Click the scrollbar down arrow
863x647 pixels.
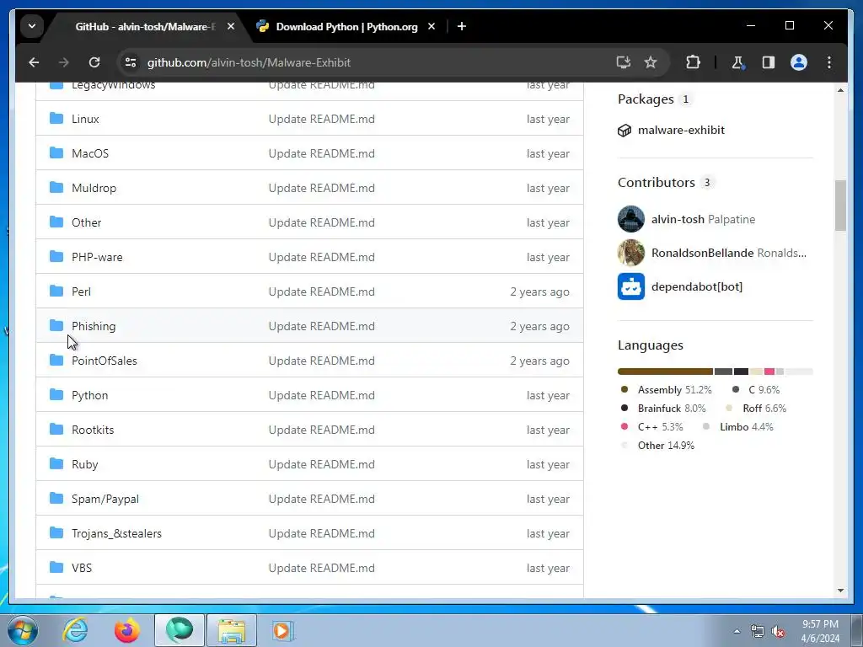coord(840,591)
